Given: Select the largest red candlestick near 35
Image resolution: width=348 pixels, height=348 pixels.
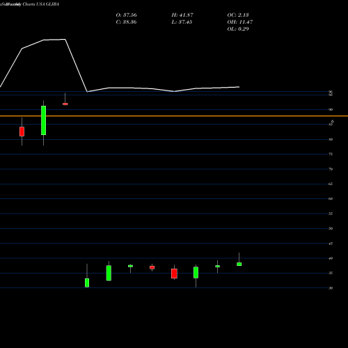Looking at the screenshot, I should pyautogui.click(x=174, y=274).
